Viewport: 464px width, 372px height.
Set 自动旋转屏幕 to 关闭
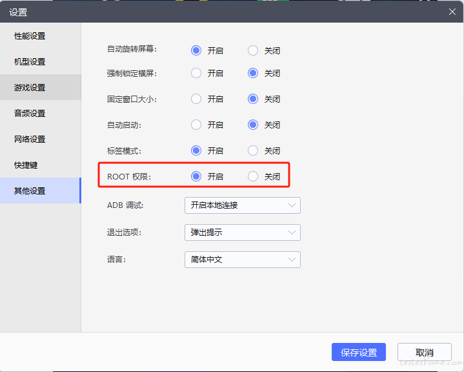click(253, 50)
